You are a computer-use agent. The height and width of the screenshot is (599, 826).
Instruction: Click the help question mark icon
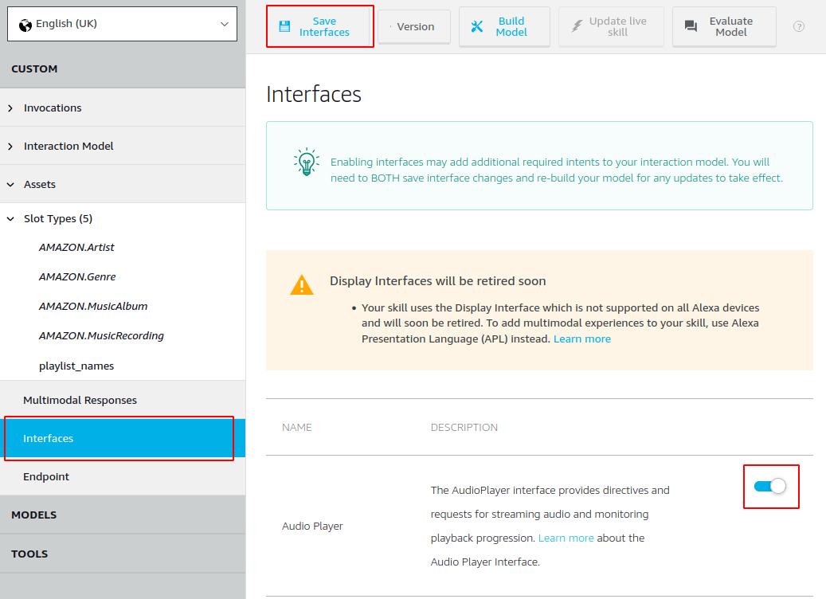click(799, 26)
